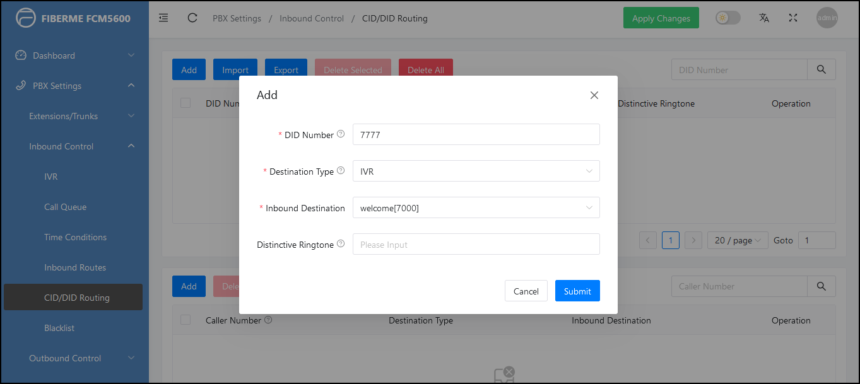Screen dimensions: 860x384
Task: Click the green Apply Changes button
Action: [x=661, y=18]
